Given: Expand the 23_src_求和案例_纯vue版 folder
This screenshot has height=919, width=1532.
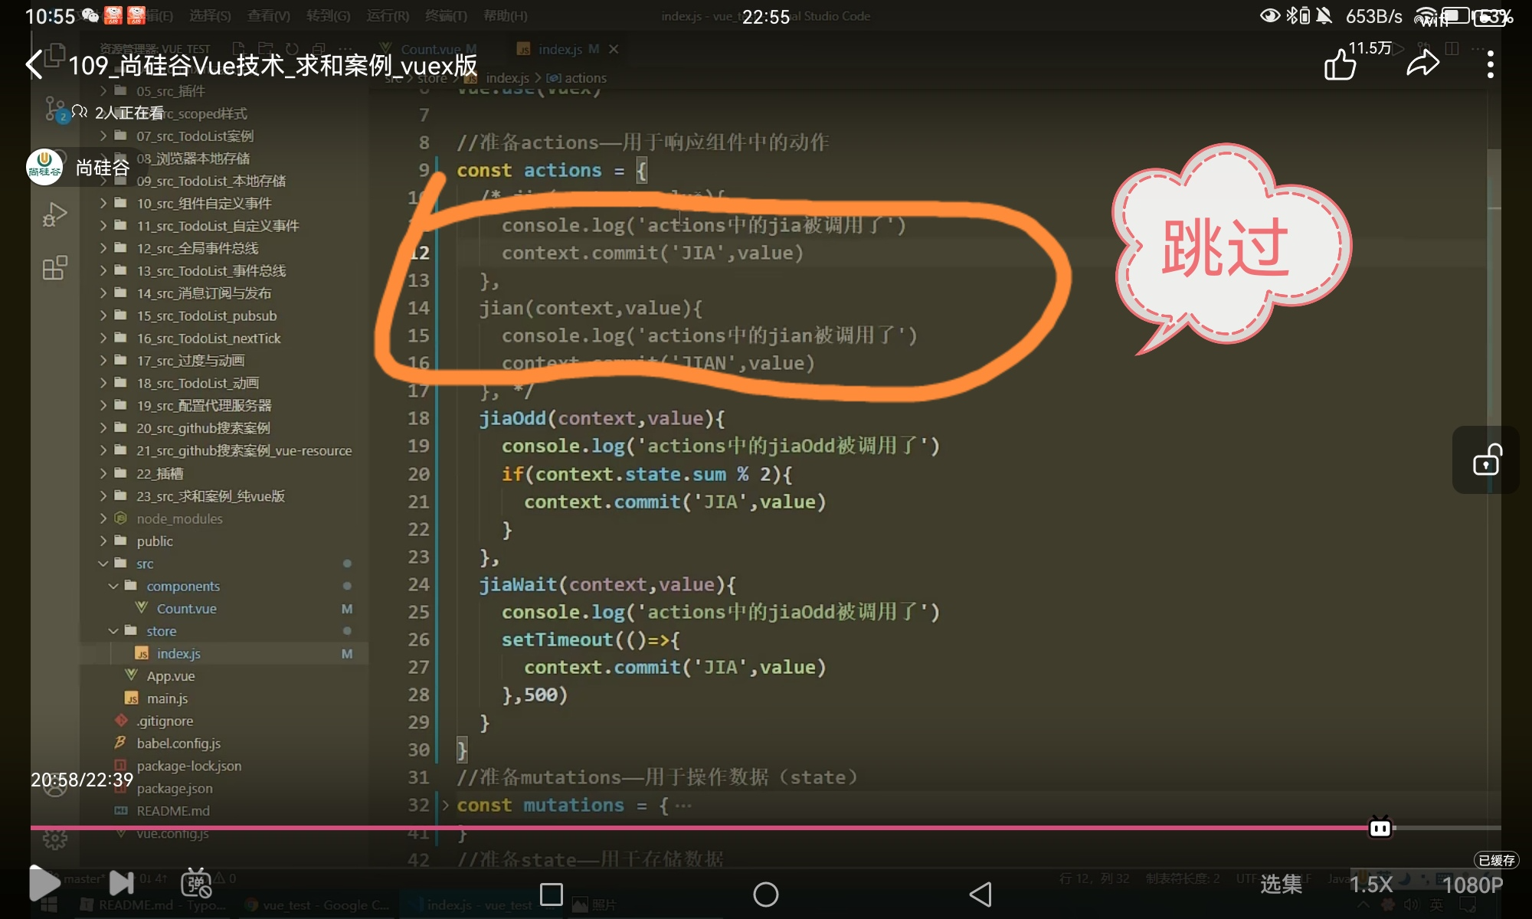Looking at the screenshot, I should coord(210,496).
